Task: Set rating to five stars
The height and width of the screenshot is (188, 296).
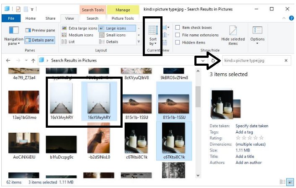Action: pos(261,138)
